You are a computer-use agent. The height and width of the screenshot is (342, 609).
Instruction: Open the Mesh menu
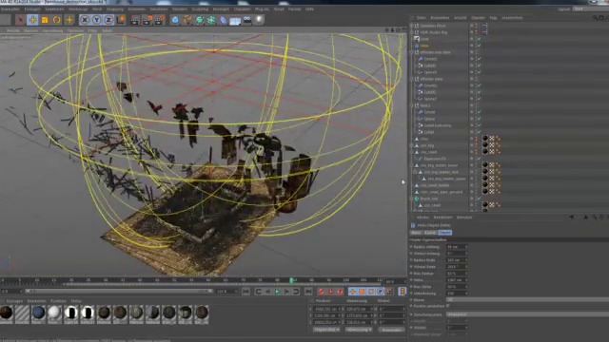point(97,9)
